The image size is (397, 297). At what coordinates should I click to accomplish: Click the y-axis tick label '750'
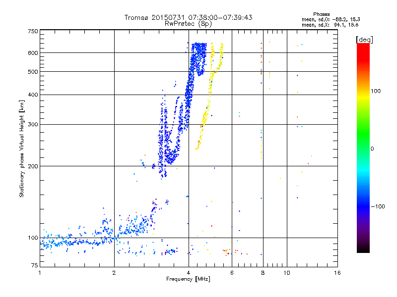pos(33,31)
